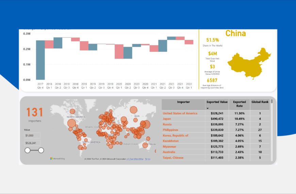Click the 51.5% Share in The World value
Viewport: 296px width, 194px height.
(x=212, y=40)
